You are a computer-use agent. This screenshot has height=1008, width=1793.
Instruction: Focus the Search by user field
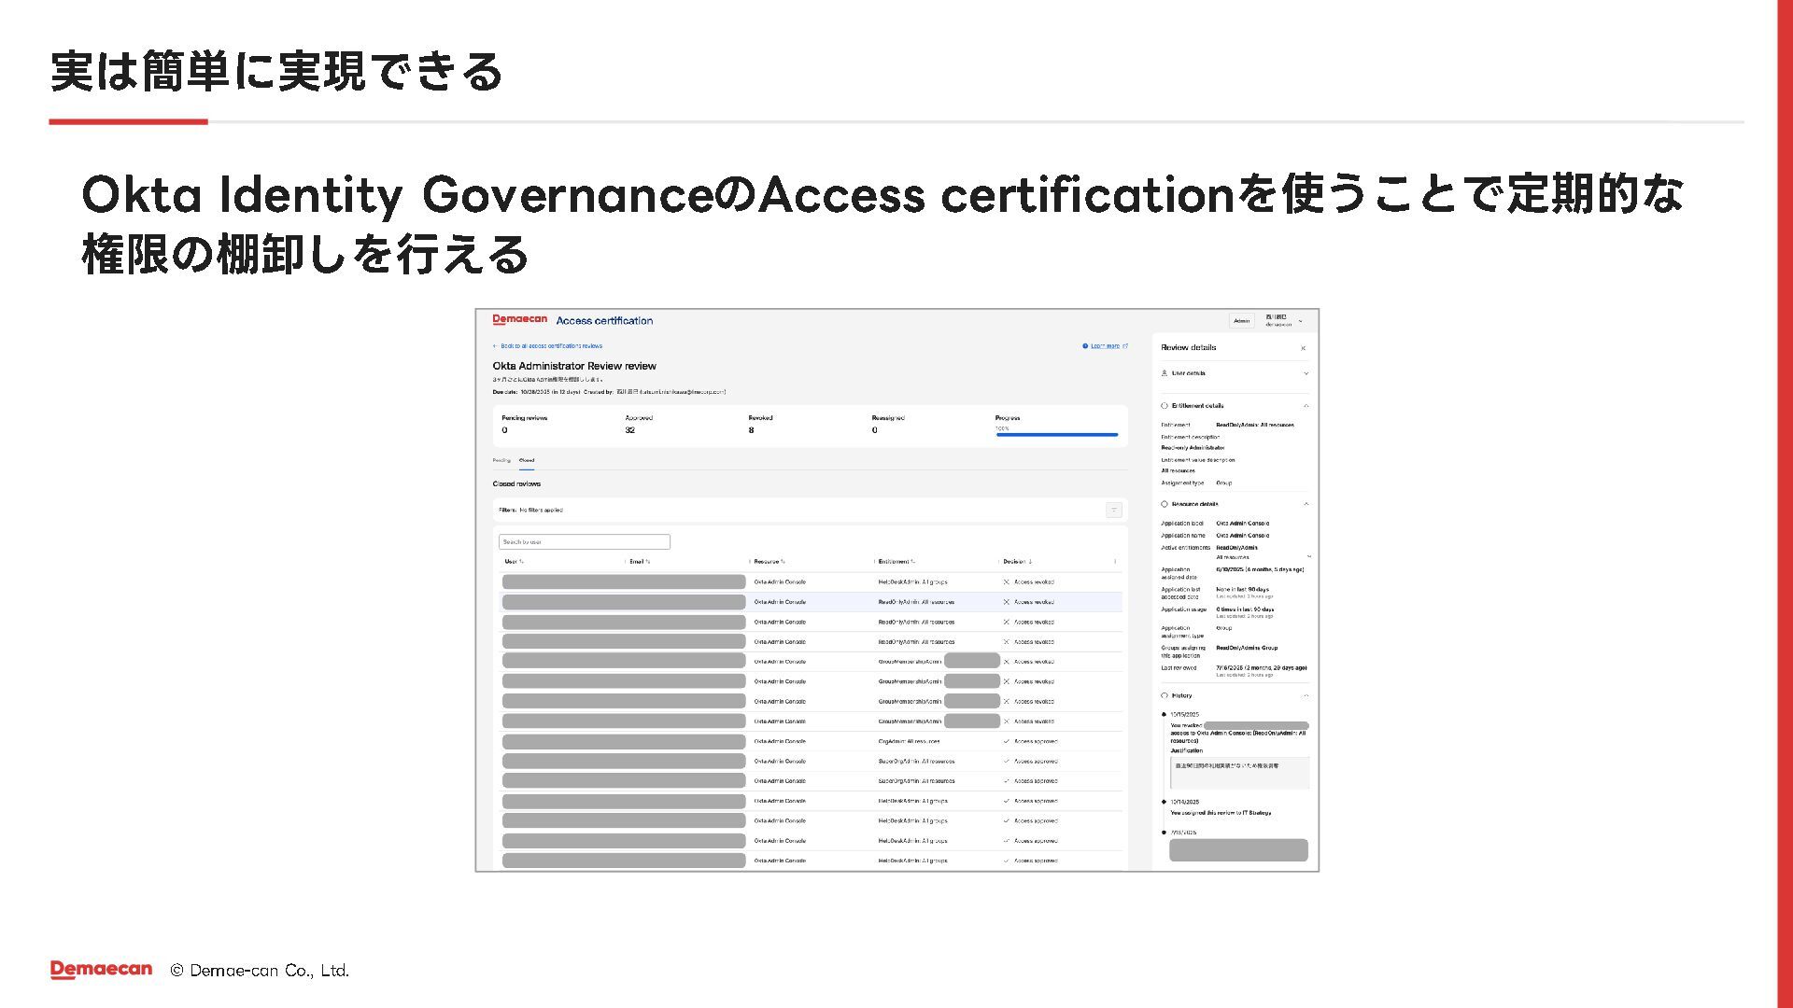[584, 541]
